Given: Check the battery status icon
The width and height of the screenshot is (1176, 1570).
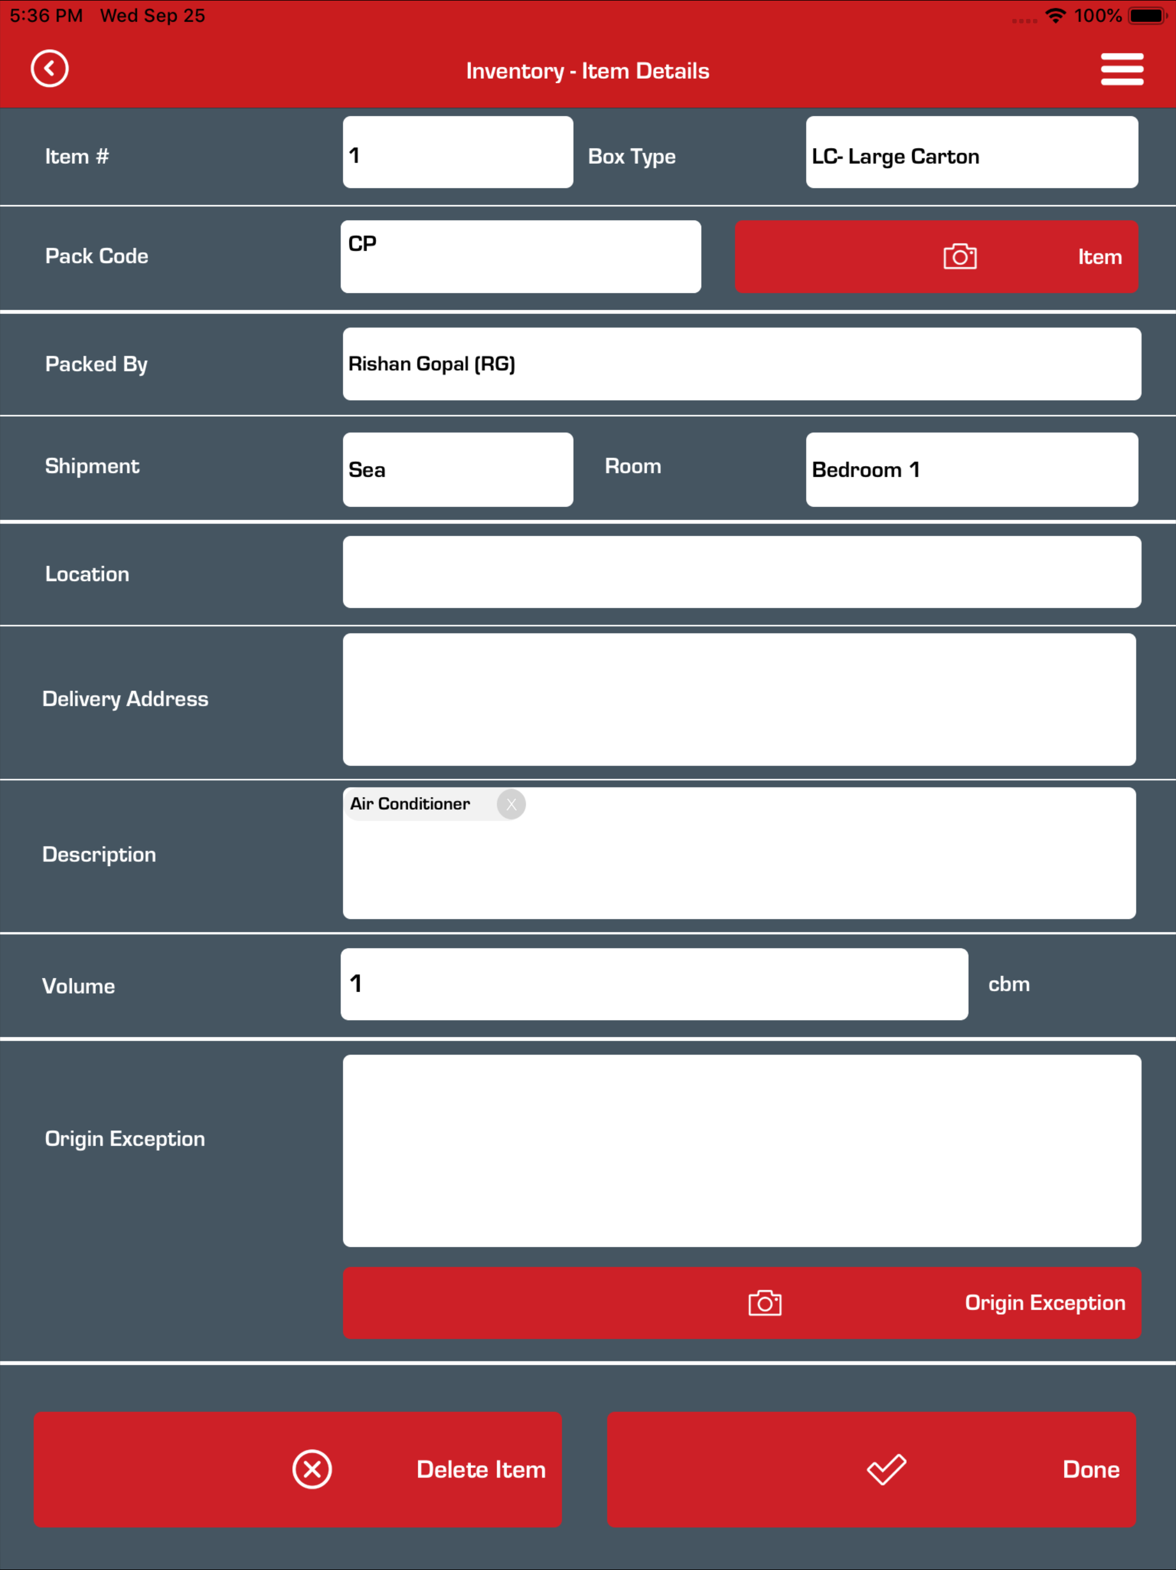Looking at the screenshot, I should 1148,16.
